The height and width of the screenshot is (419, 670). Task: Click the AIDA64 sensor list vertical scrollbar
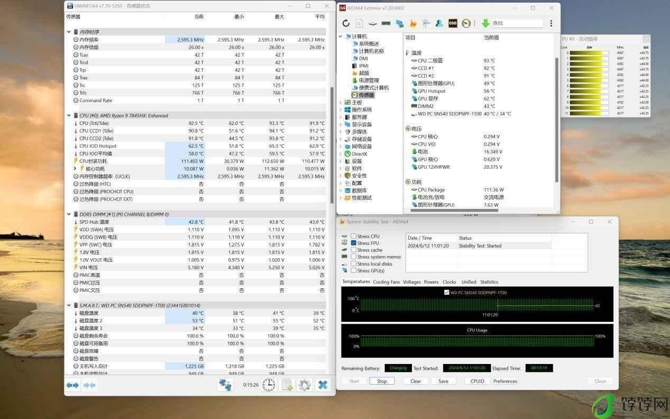pos(556,119)
